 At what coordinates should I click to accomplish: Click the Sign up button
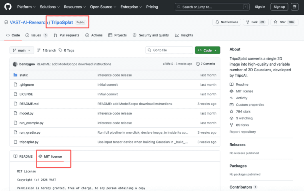coord(279,7)
